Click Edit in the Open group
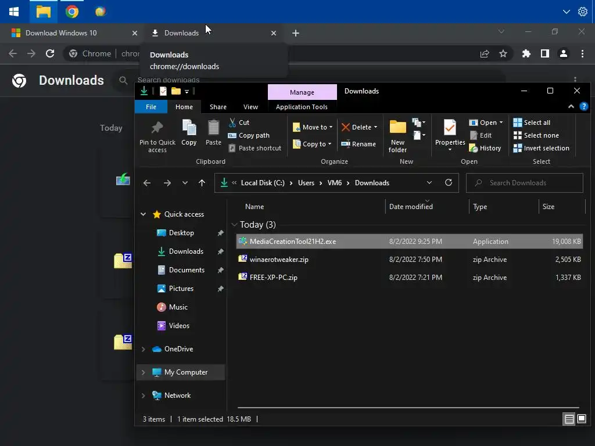Image resolution: width=595 pixels, height=446 pixels. (x=481, y=135)
